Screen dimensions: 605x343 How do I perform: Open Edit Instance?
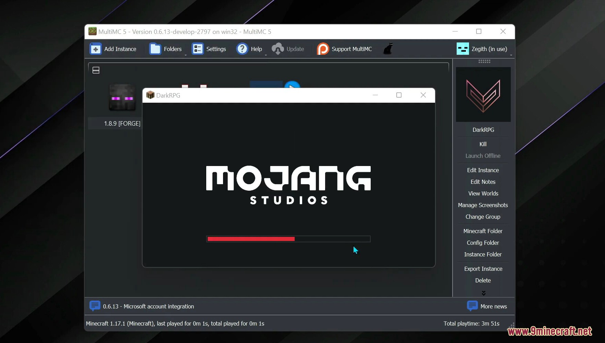click(483, 170)
